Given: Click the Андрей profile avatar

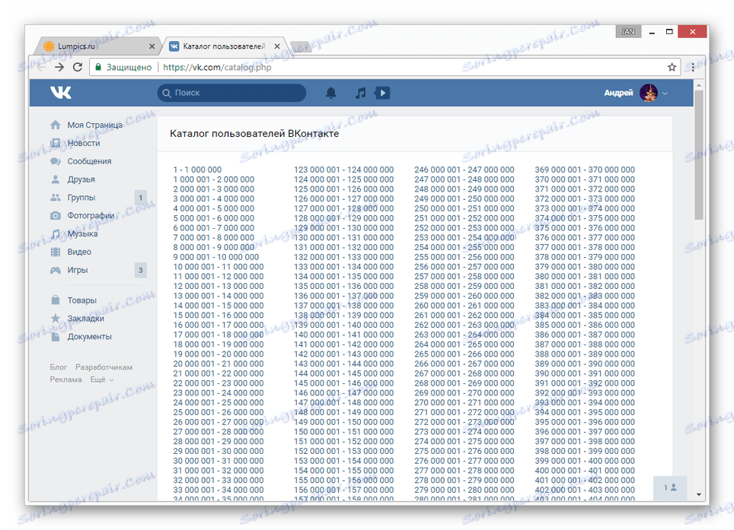Looking at the screenshot, I should point(648,93).
